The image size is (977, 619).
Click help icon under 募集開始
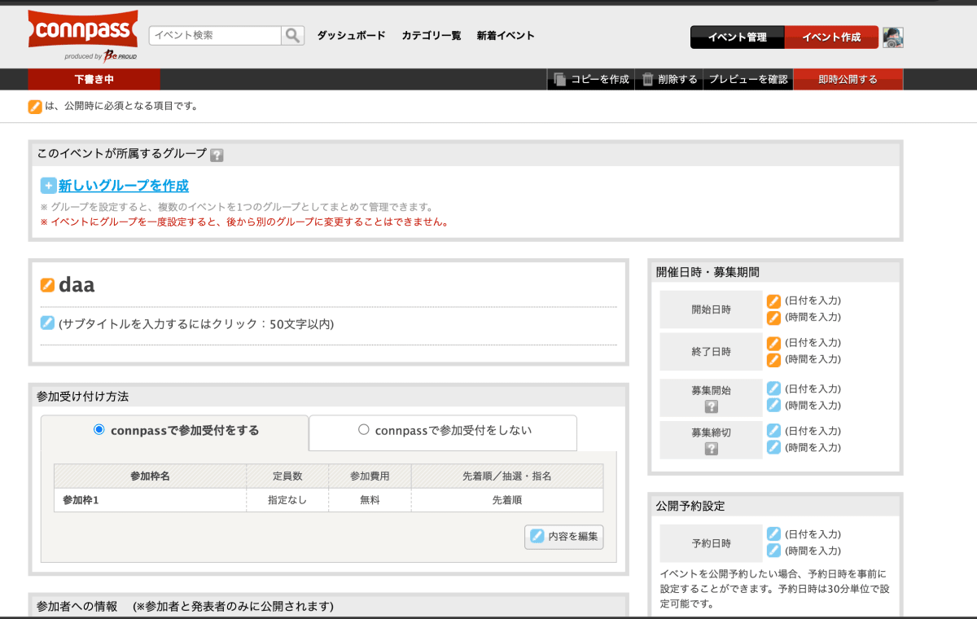pos(712,406)
